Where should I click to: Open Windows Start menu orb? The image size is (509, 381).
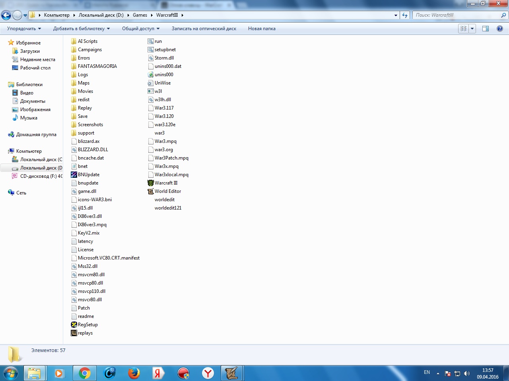pos(10,373)
